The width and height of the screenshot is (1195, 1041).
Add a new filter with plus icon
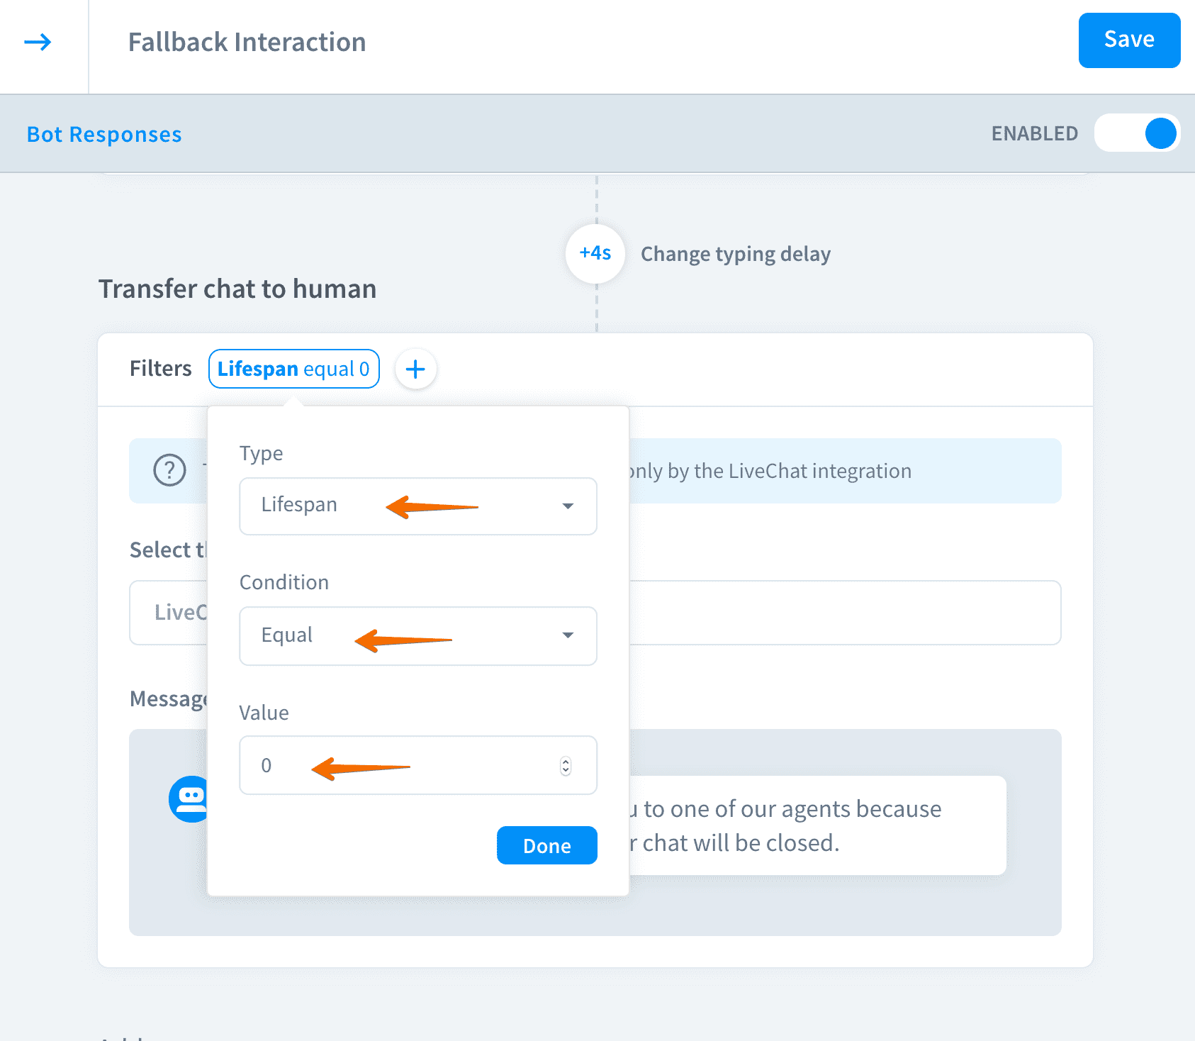point(415,369)
